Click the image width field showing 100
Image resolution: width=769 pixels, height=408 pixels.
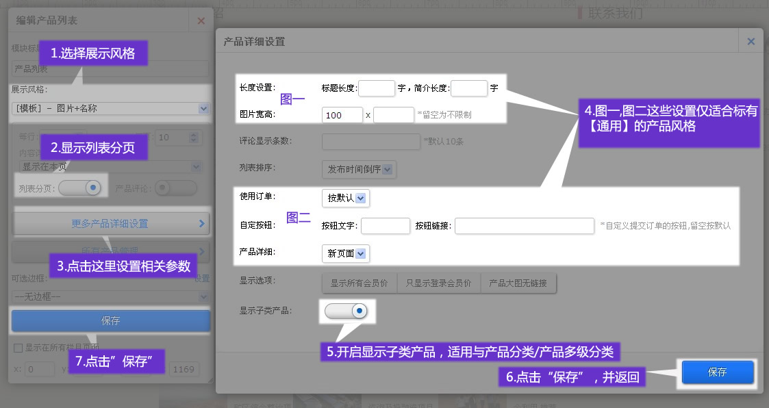pyautogui.click(x=342, y=115)
